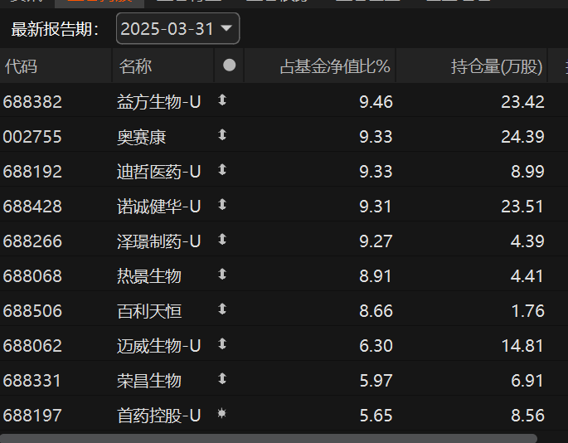Click the gray circle column header icon
Image resolution: width=568 pixels, height=443 pixels.
click(230, 66)
